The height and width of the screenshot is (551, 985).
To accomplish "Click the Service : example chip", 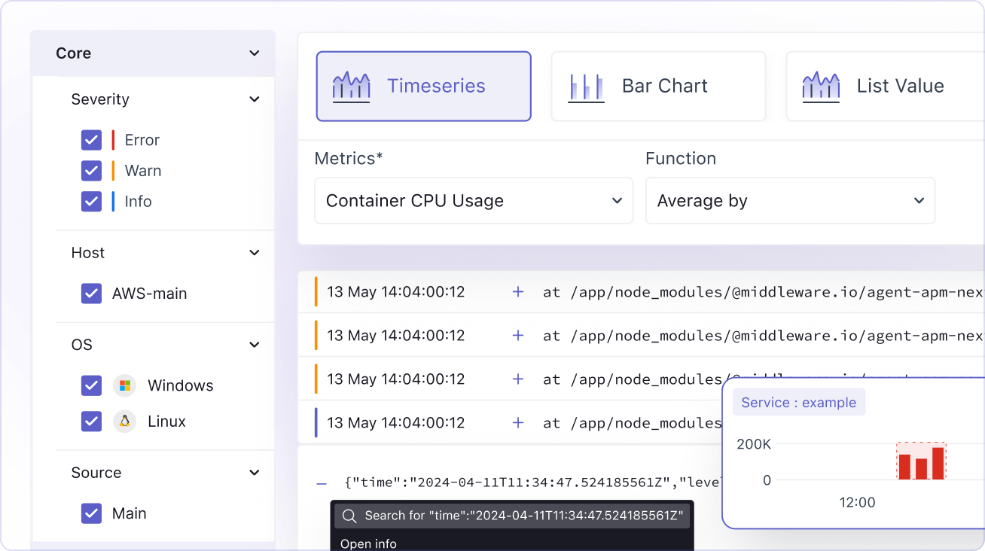I will point(798,402).
